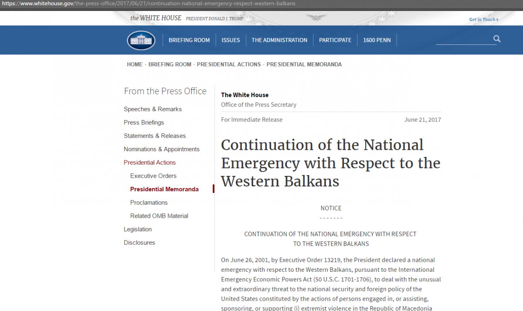523x311 pixels.
Task: Click the June 21, 2017 release date
Action: tap(423, 120)
